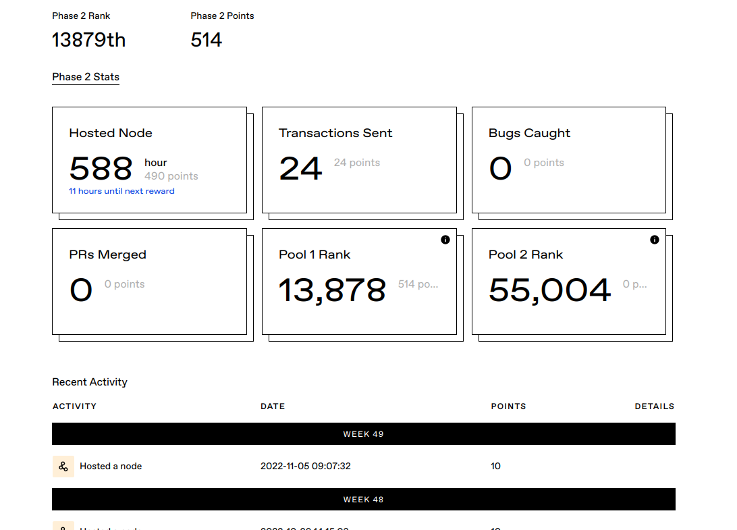Click the POINTS column header

coord(508,406)
